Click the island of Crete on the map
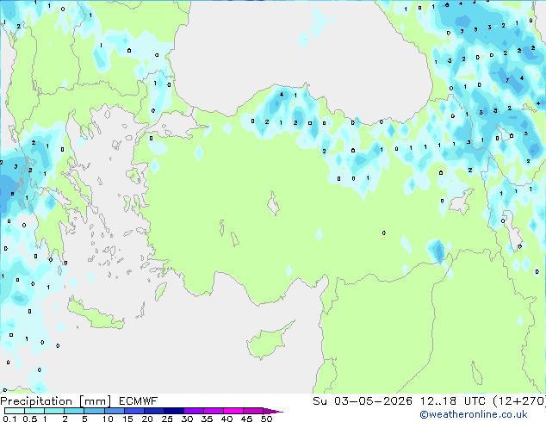The image size is (546, 422). point(95,314)
